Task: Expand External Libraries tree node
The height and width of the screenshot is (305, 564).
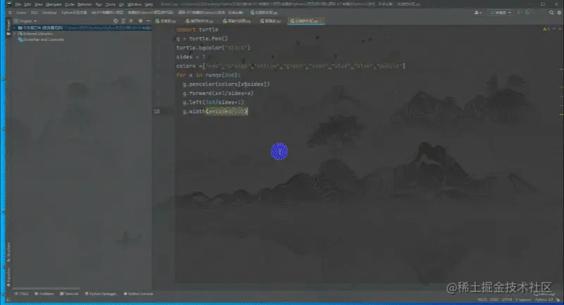Action: pyautogui.click(x=14, y=34)
